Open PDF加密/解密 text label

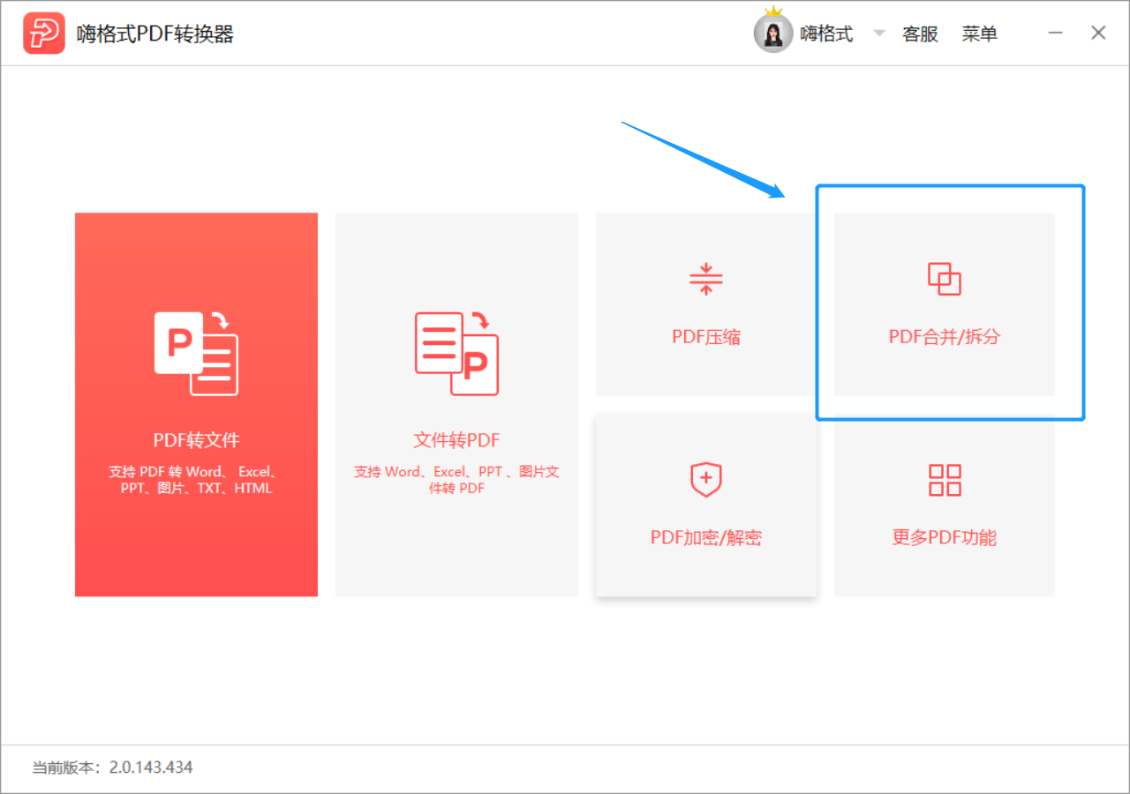pyautogui.click(x=705, y=537)
